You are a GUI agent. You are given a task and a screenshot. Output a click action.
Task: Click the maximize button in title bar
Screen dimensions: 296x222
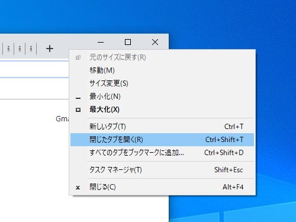tap(128, 42)
